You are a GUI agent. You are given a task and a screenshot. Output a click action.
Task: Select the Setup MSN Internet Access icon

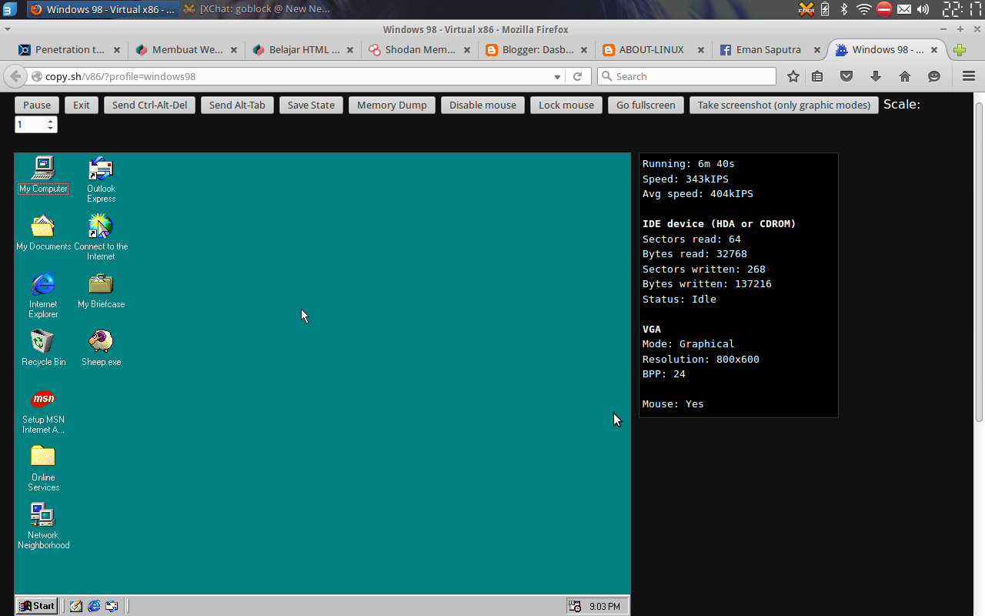(x=43, y=411)
